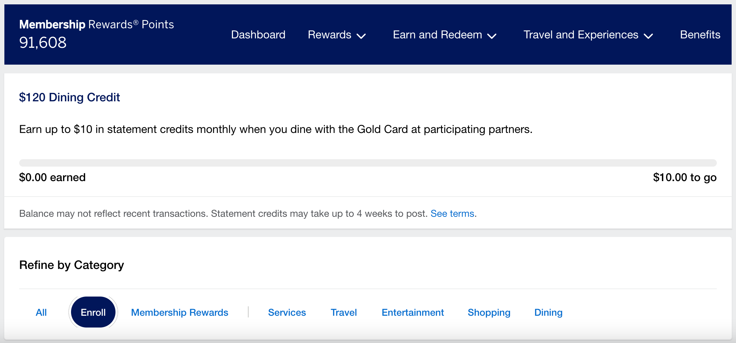Expand the Earn and Redeem chevron
This screenshot has width=736, height=343.
click(492, 36)
